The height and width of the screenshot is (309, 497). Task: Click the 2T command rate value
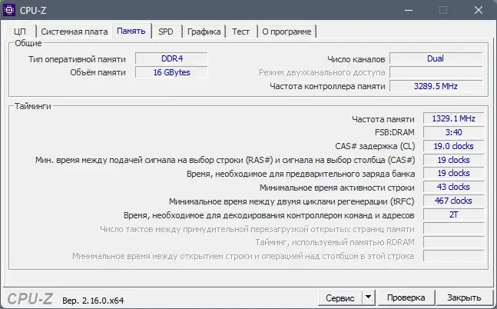click(x=453, y=214)
